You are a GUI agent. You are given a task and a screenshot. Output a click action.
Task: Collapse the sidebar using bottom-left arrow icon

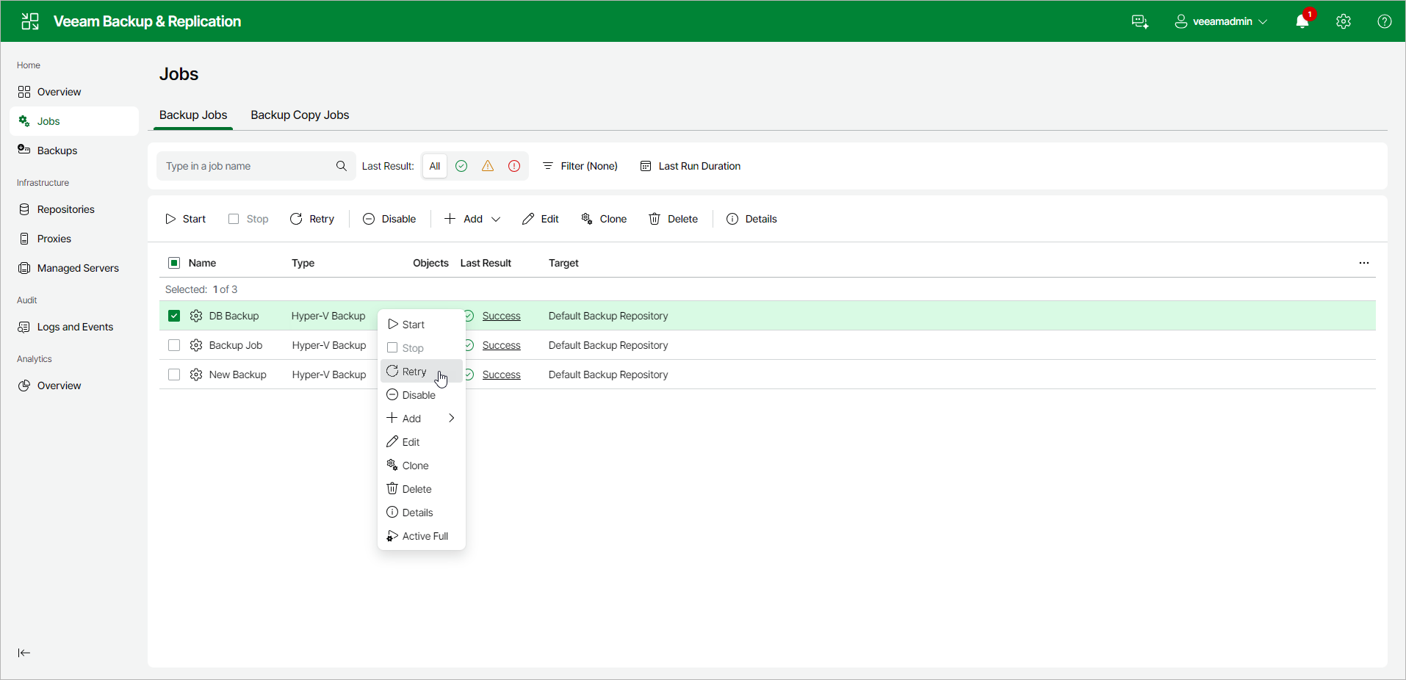(24, 653)
